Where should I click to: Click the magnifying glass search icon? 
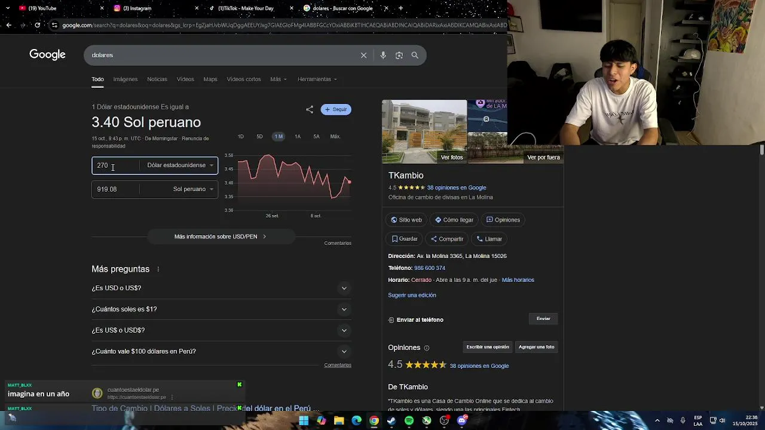(415, 55)
